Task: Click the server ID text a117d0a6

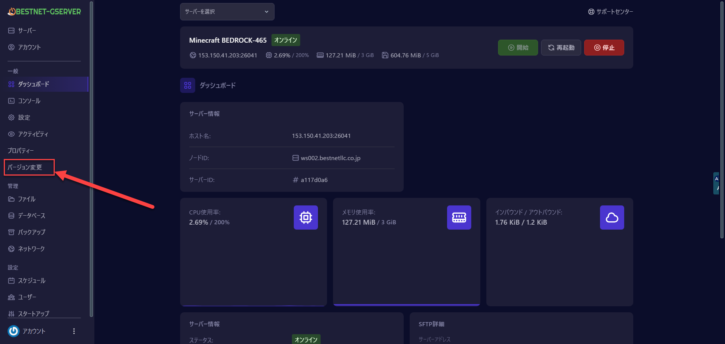Action: point(314,180)
